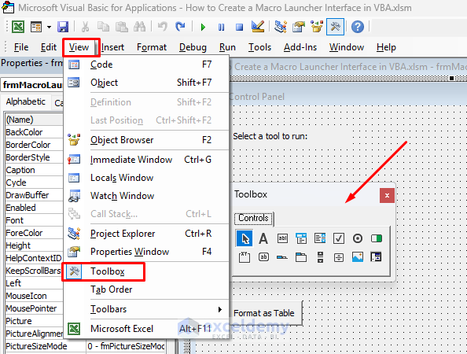Select Microsoft Excel menu entry
Viewport: 467px width, 354px height.
pos(146,329)
